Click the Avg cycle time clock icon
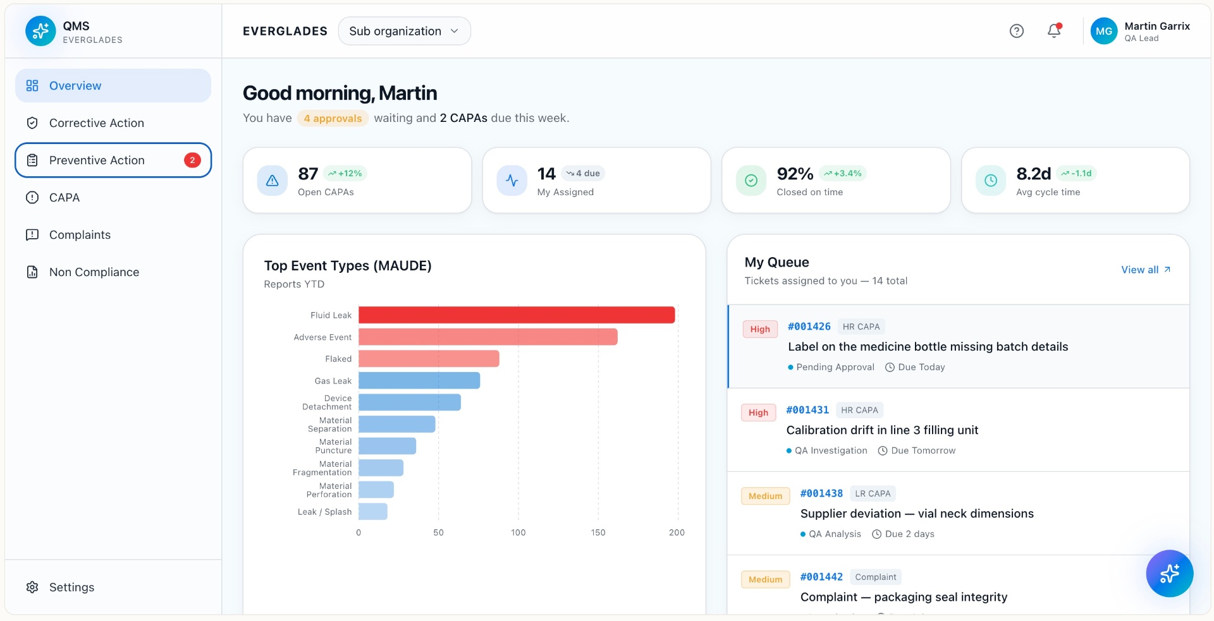 tap(991, 181)
